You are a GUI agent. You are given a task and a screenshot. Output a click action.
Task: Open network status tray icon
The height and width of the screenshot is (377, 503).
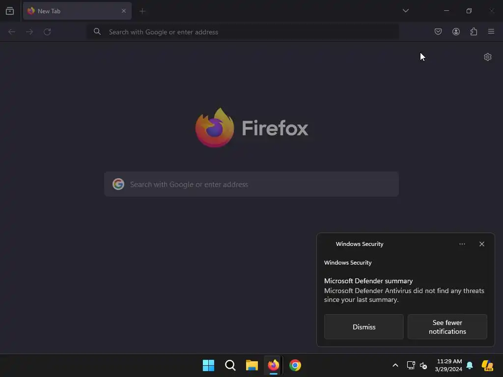[x=411, y=365]
